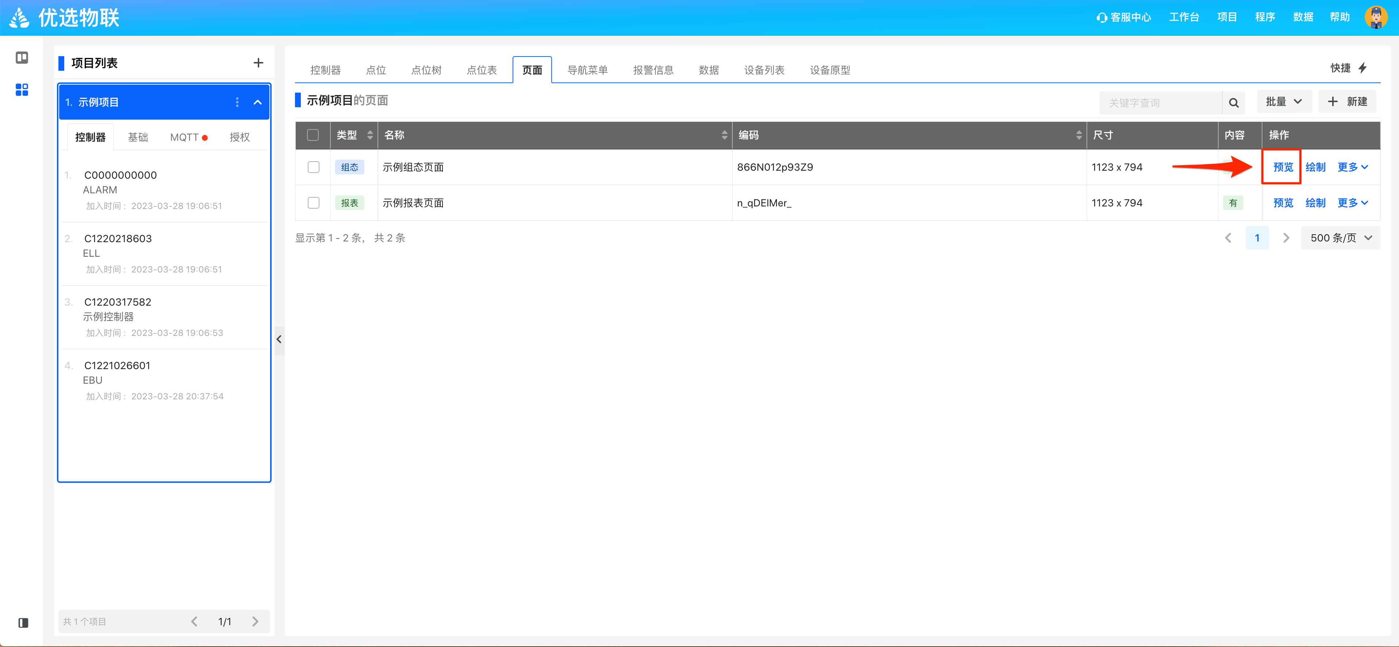Add a new project with plus icon
The width and height of the screenshot is (1399, 647).
pyautogui.click(x=258, y=63)
